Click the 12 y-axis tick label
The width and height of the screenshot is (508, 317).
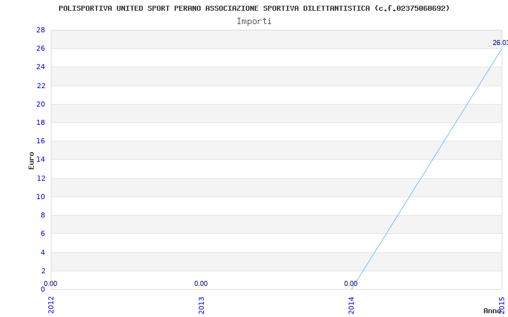pyautogui.click(x=41, y=178)
